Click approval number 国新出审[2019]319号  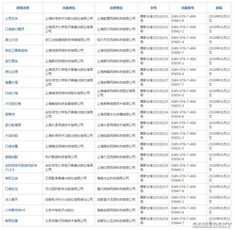[x=154, y=168]
